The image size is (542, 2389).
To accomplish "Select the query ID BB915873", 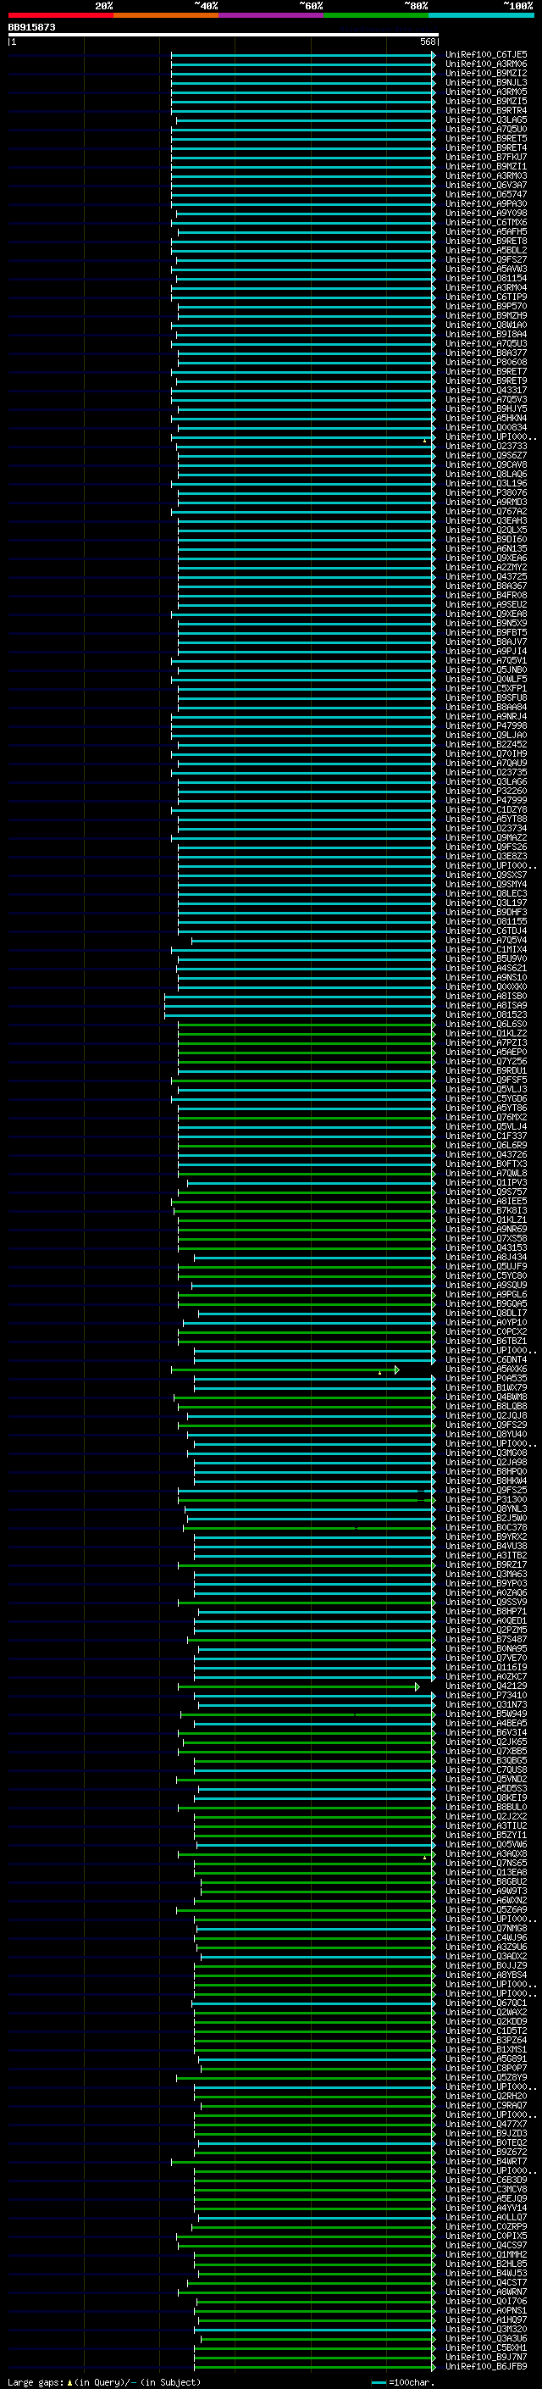I will [31, 27].
